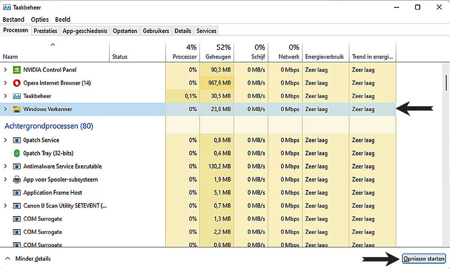Expand the 0patch Service process

[x=5, y=140]
